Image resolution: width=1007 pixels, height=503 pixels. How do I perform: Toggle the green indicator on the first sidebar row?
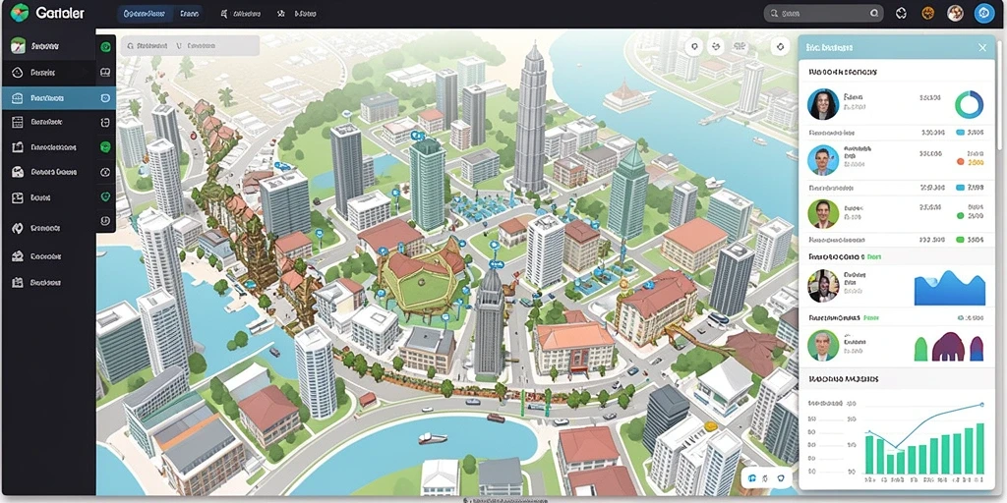(x=106, y=47)
